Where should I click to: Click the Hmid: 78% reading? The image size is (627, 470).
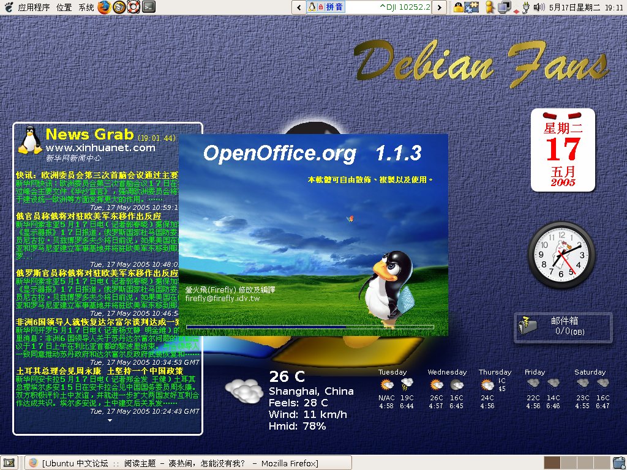coord(297,426)
